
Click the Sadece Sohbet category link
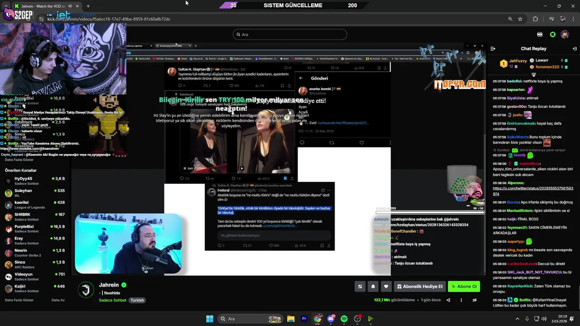click(x=112, y=300)
